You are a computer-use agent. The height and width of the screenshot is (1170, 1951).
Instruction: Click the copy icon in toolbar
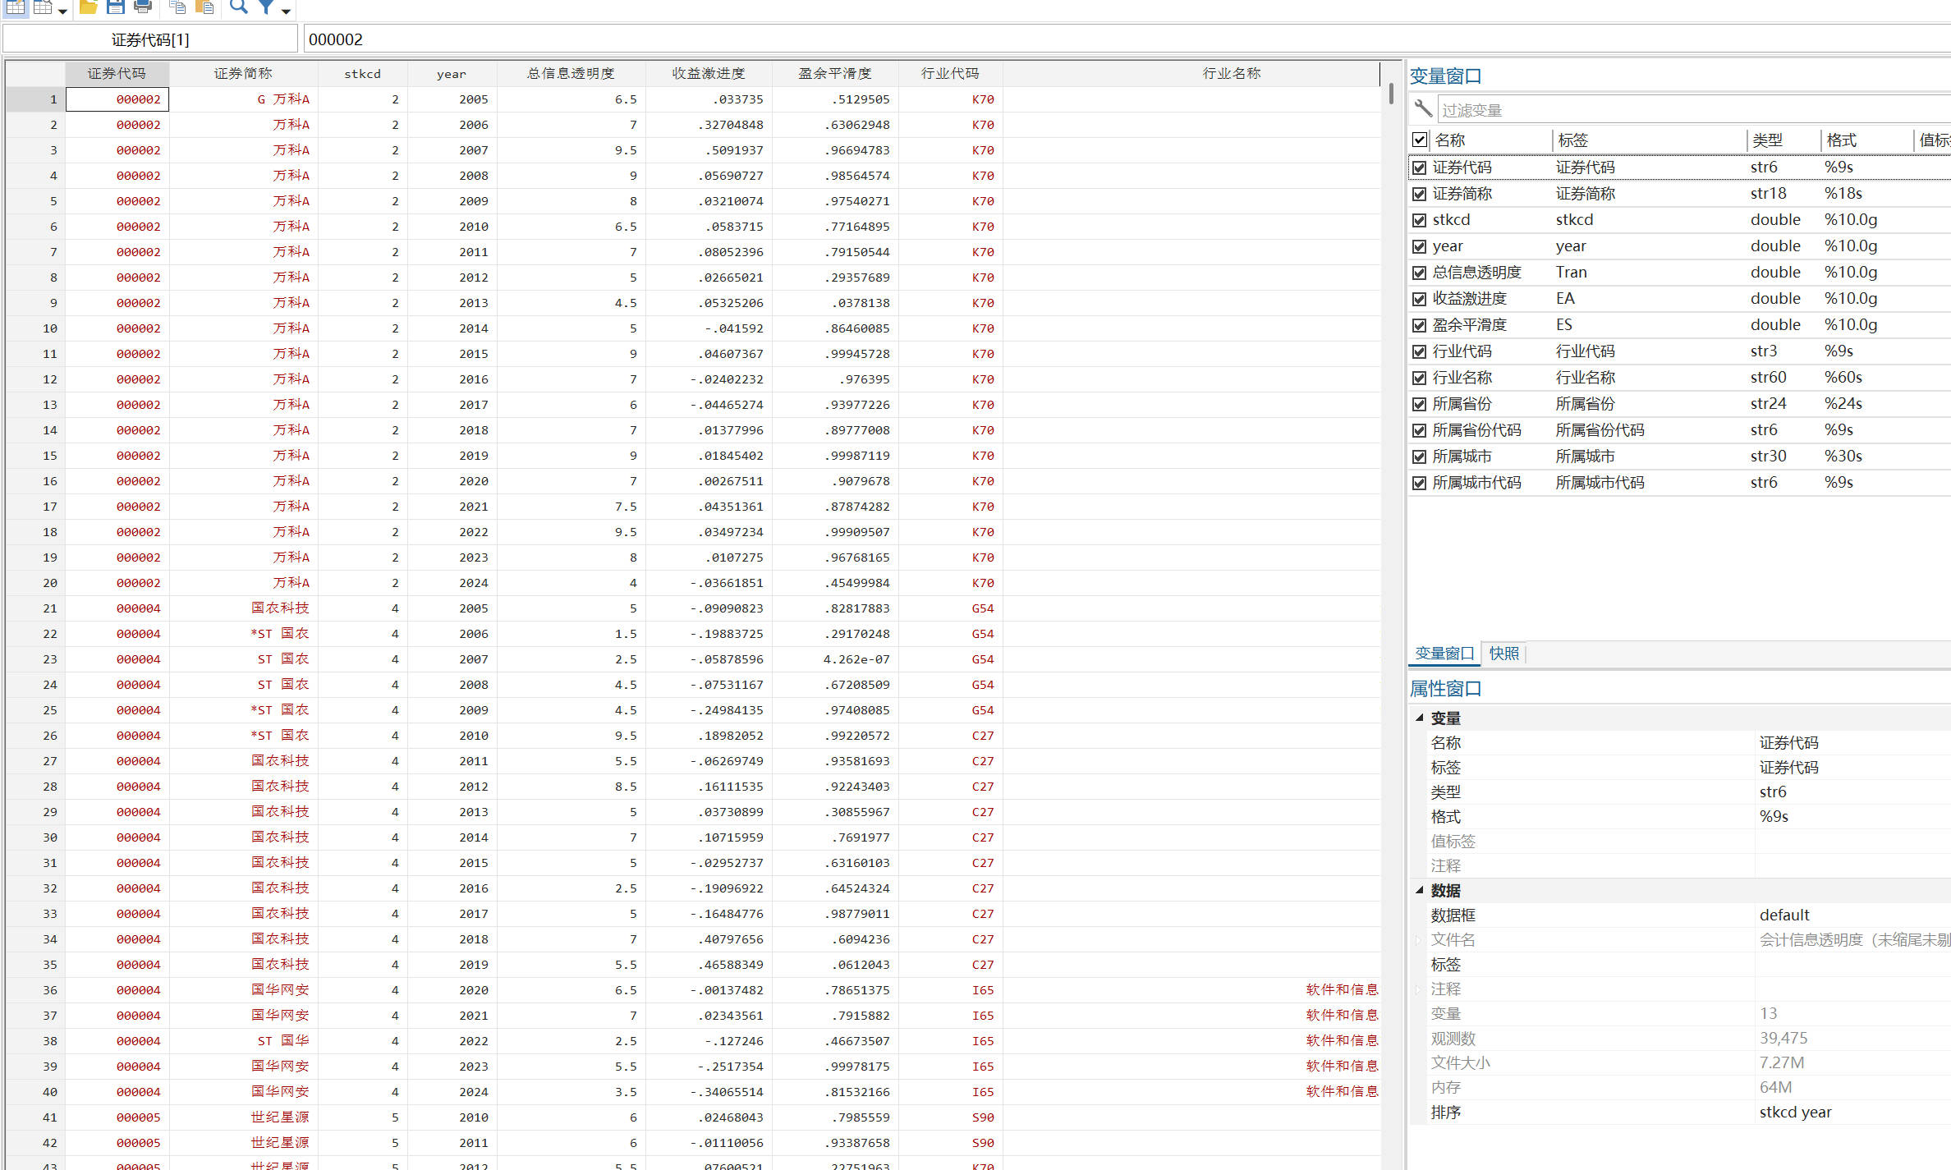pyautogui.click(x=177, y=7)
